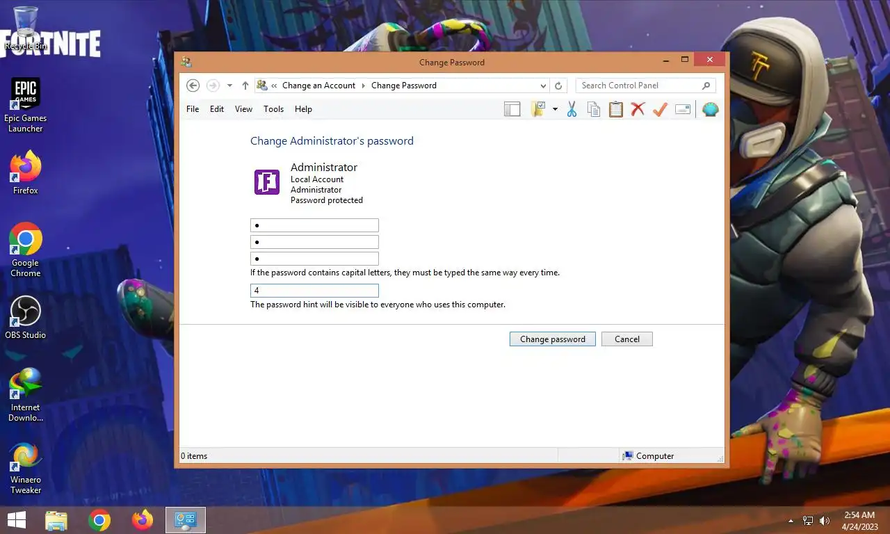This screenshot has width=890, height=534.
Task: Click the volume speaker tray icon
Action: pos(825,521)
